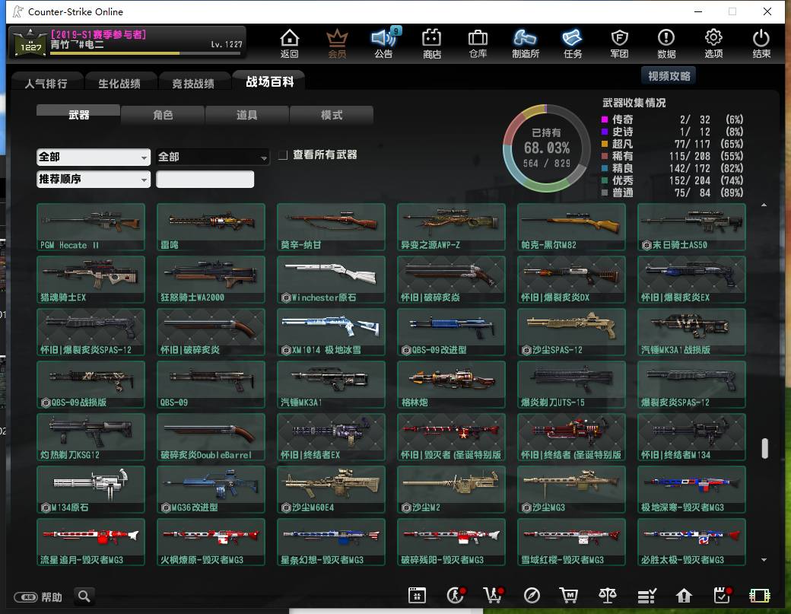Click the shopping cart icon in bottom bar
The width and height of the screenshot is (791, 614).
pos(569,595)
